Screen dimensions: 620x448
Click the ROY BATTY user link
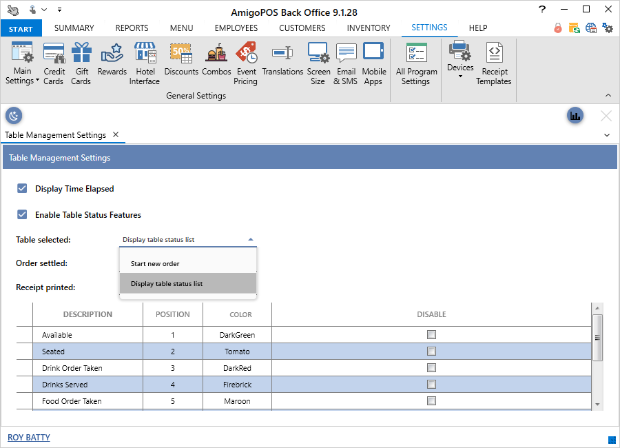point(29,438)
